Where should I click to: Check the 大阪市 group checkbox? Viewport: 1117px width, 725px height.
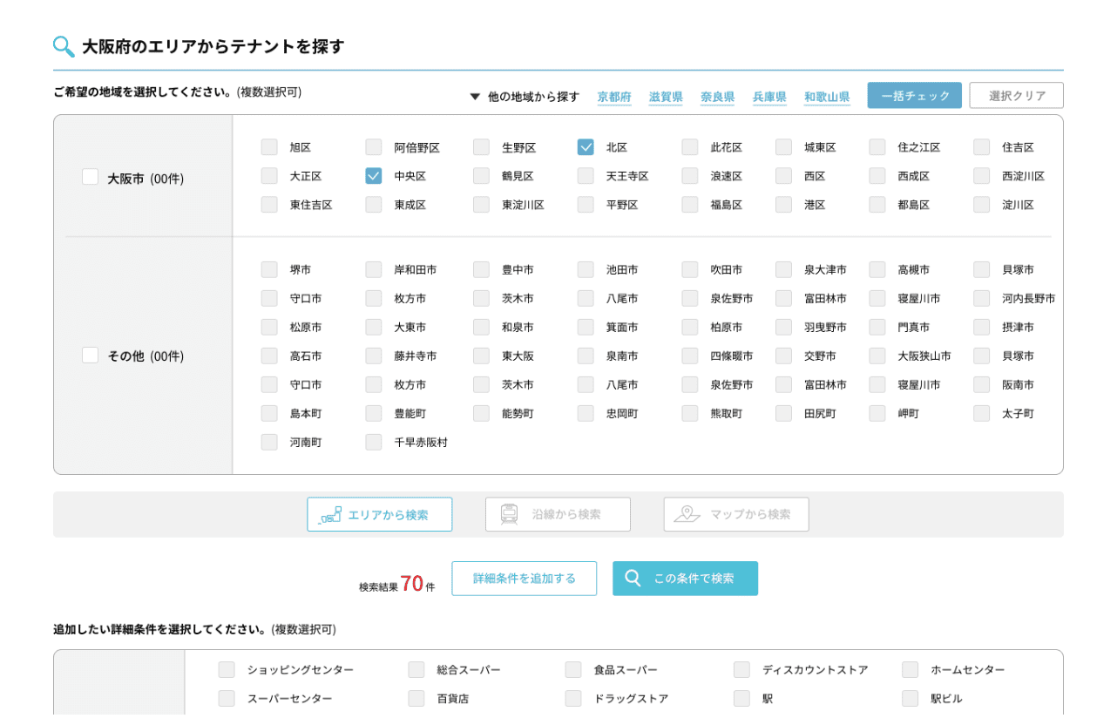91,177
